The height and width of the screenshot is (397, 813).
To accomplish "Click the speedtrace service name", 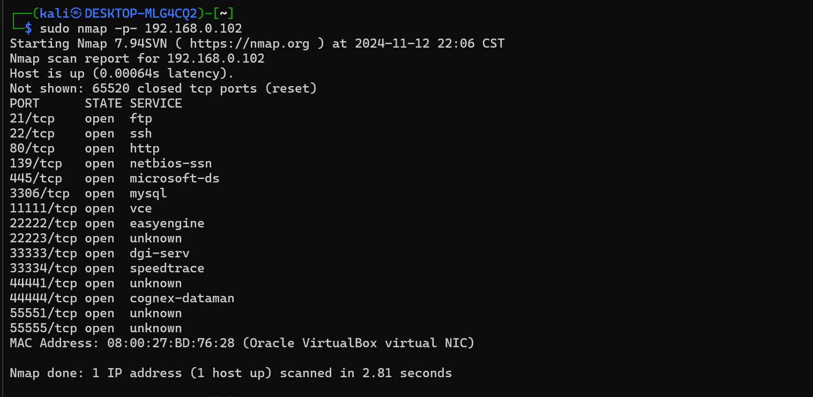I will coord(167,268).
